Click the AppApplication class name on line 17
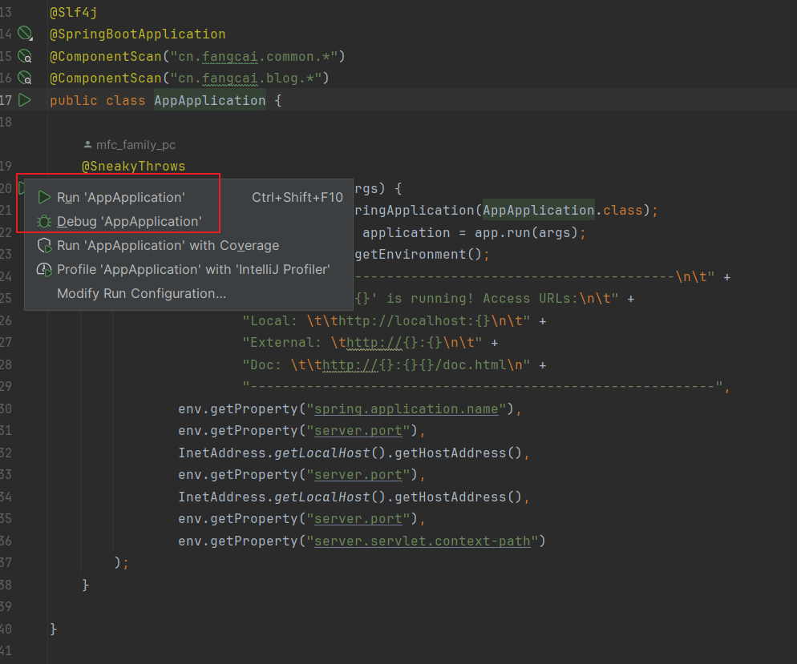Screen dimensions: 797x664 tap(210, 100)
